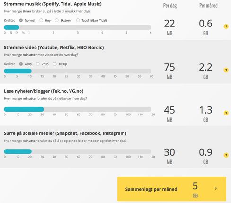Set video slider to 30 minutes

click(79, 71)
